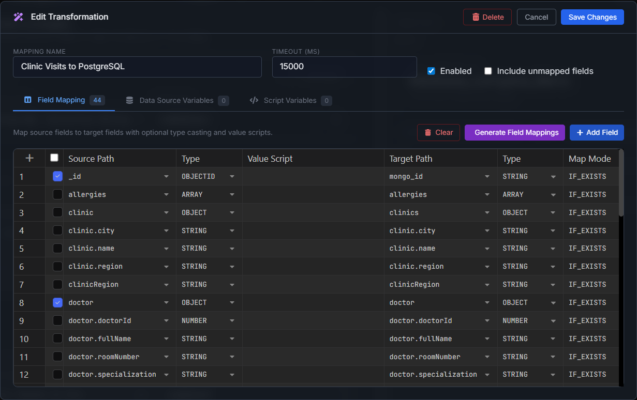Click the Value Script cell for _id
This screenshot has height=400, width=637.
click(x=313, y=176)
